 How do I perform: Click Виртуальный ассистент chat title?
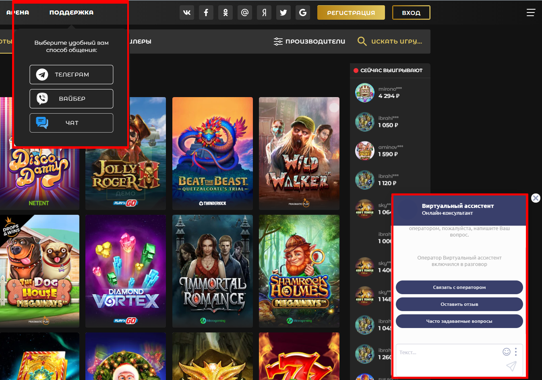pyautogui.click(x=458, y=206)
